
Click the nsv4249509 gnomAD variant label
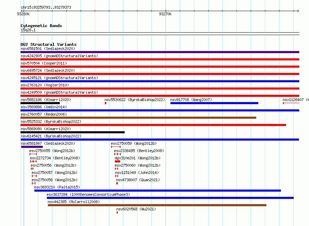pos(59,92)
